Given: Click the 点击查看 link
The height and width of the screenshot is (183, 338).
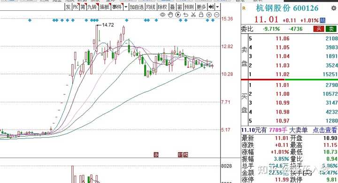Looking at the screenshot, I should (x=325, y=130).
